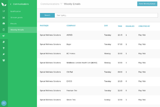The width and height of the screenshot is (160, 107).
Task: Click the briefcase sidebar icon
Action: coord(4,23)
